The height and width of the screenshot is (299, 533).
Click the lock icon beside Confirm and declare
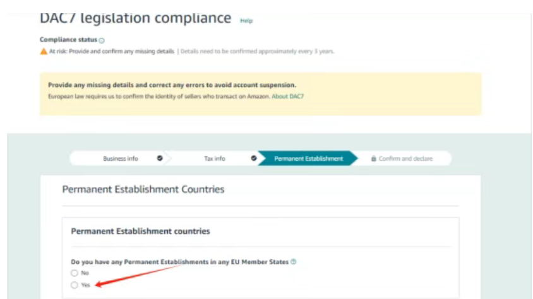pos(374,159)
